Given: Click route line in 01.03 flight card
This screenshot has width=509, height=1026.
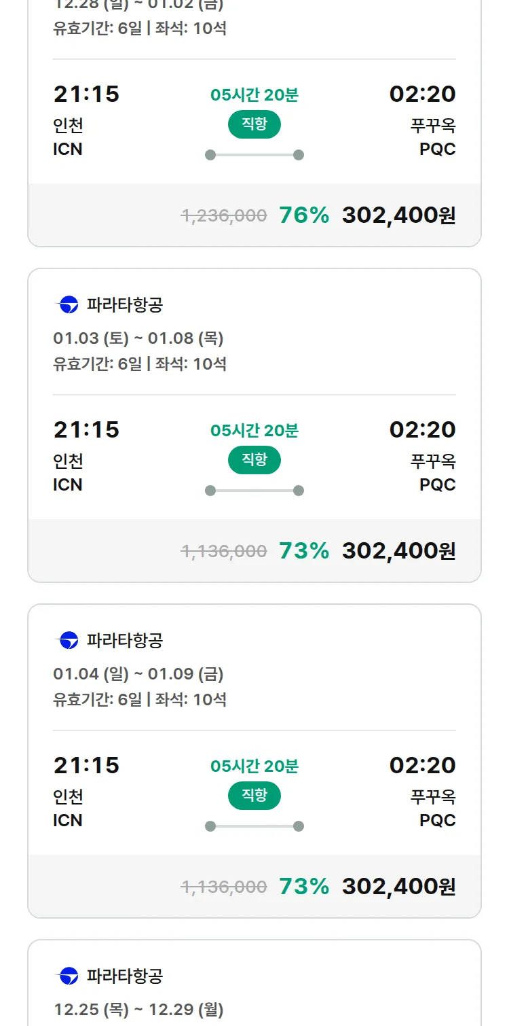Looking at the screenshot, I should click(254, 491).
